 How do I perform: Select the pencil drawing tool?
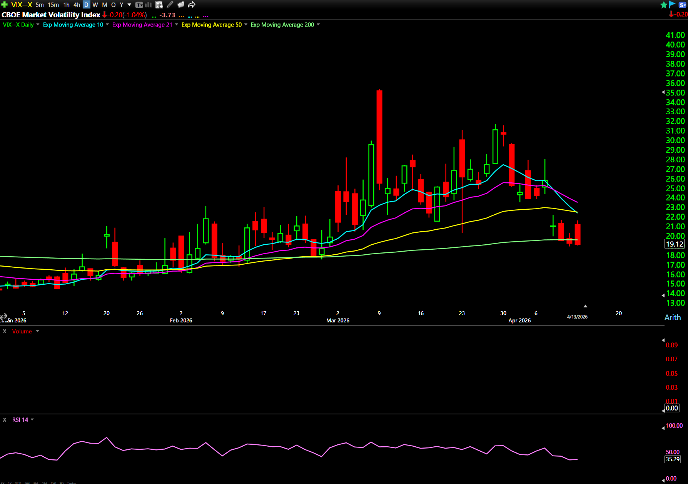pyautogui.click(x=170, y=5)
